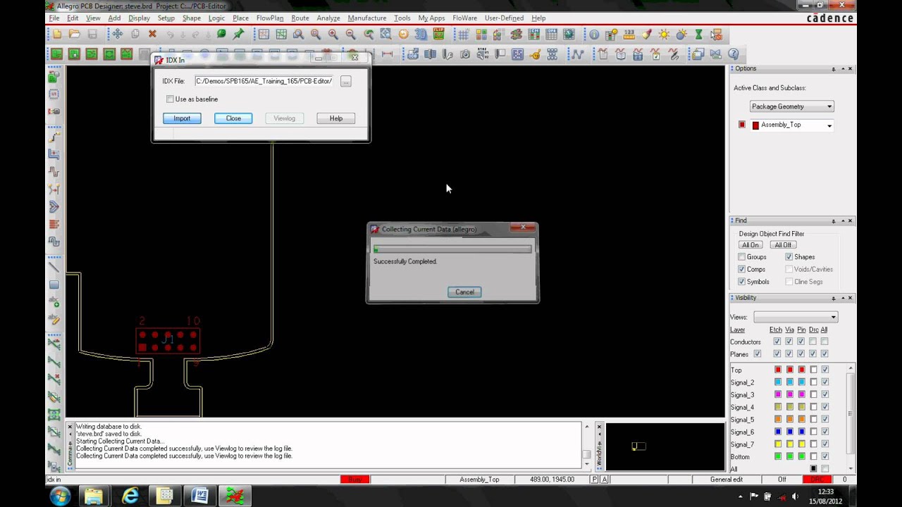Click the green pushpin icon

(238, 34)
